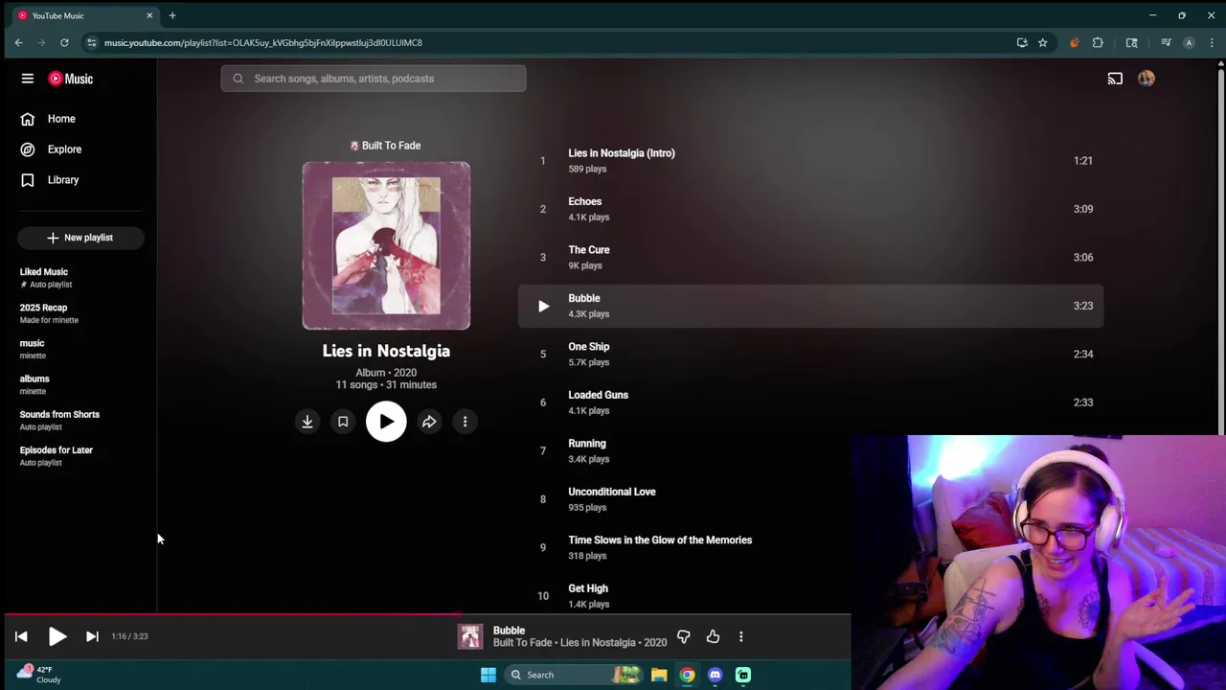Click the Cast to device icon

coord(1115,79)
